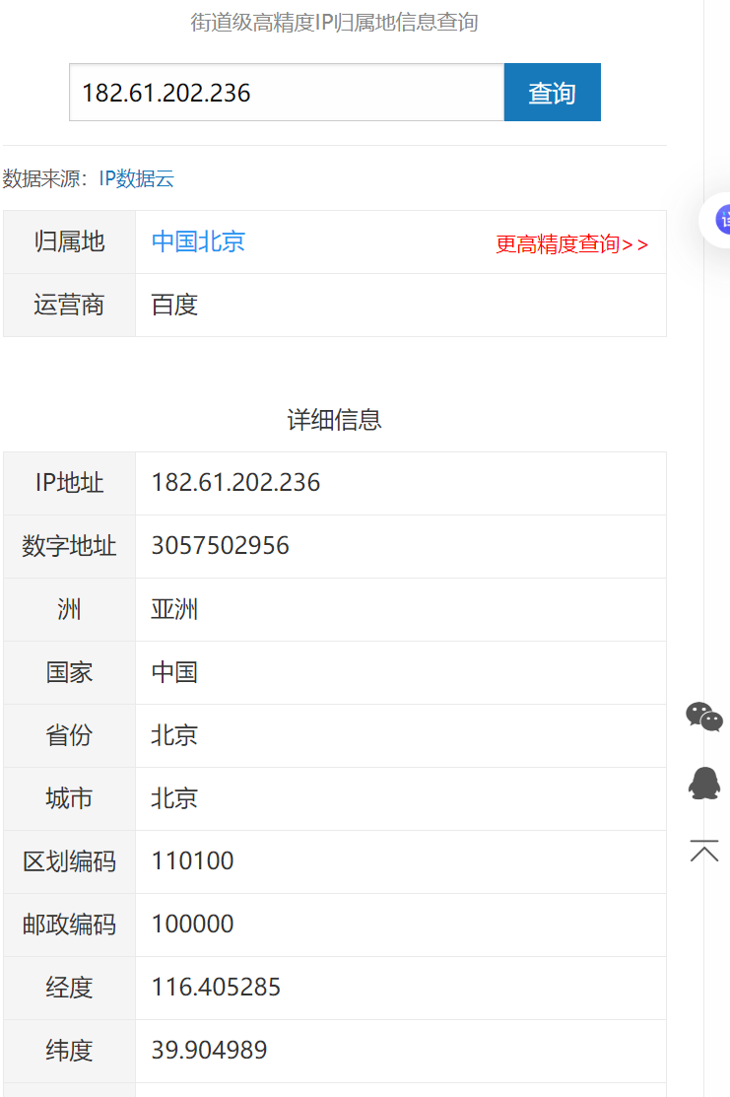Image resolution: width=730 pixels, height=1097 pixels.
Task: Click the 运营商 row label
Action: tap(69, 305)
